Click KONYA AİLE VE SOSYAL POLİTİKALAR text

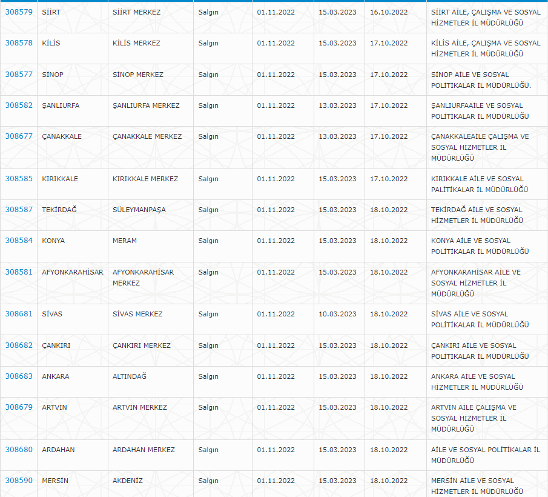(x=480, y=246)
